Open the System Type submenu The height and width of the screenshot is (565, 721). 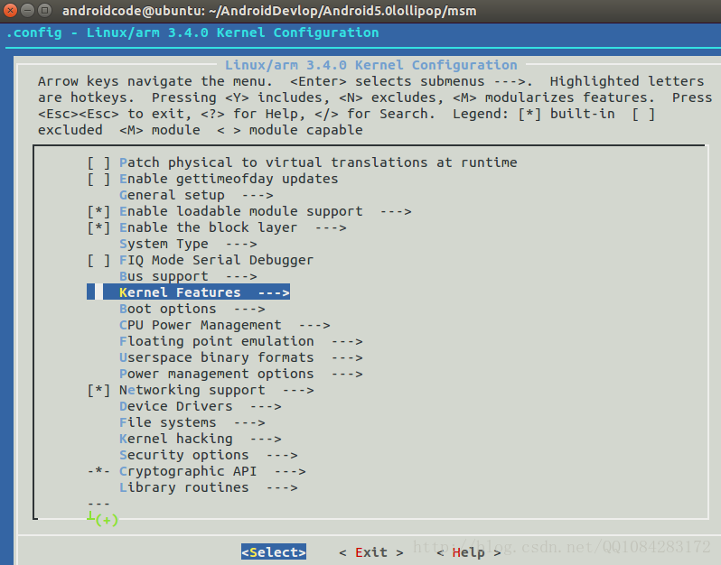pyautogui.click(x=188, y=244)
